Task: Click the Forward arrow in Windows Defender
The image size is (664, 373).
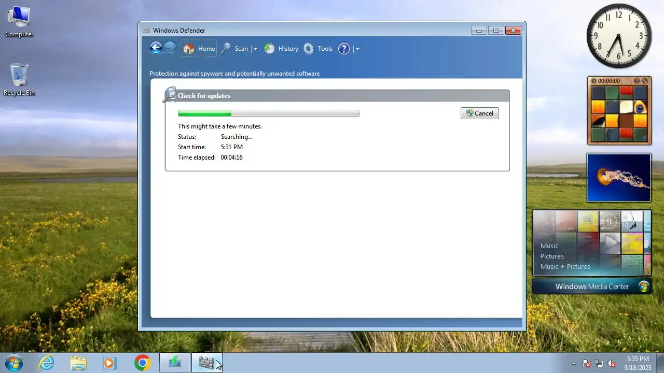Action: (x=170, y=48)
